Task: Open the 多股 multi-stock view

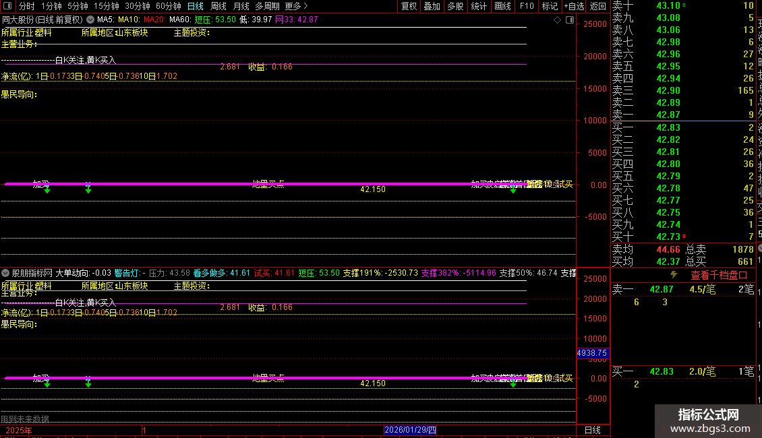Action: coord(455,6)
